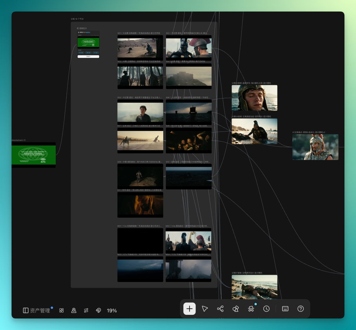Select the M04 foggy ship thumbnail

click(x=189, y=269)
